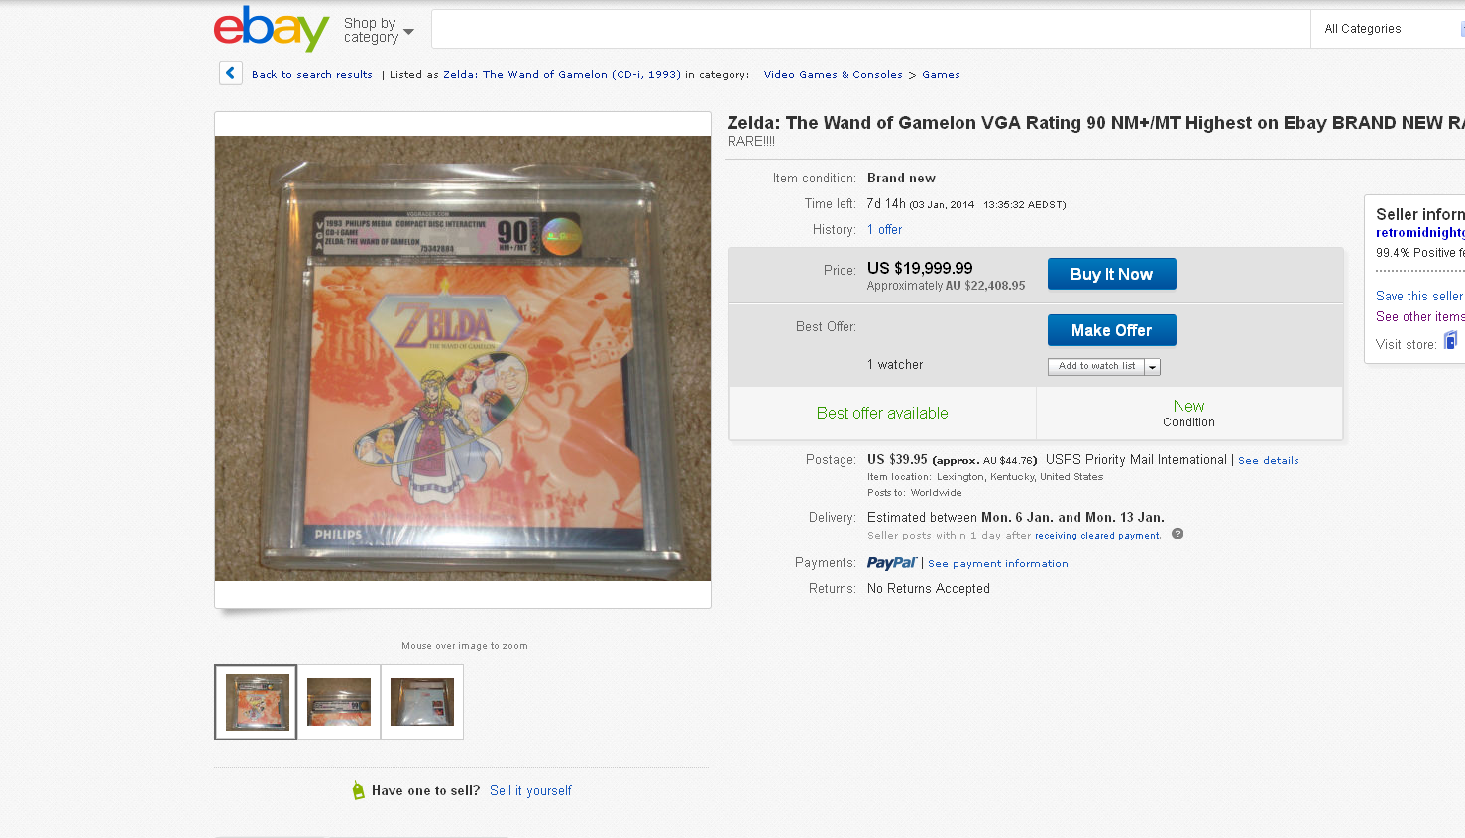Add item to watch list
The width and height of the screenshot is (1465, 838).
(1096, 366)
